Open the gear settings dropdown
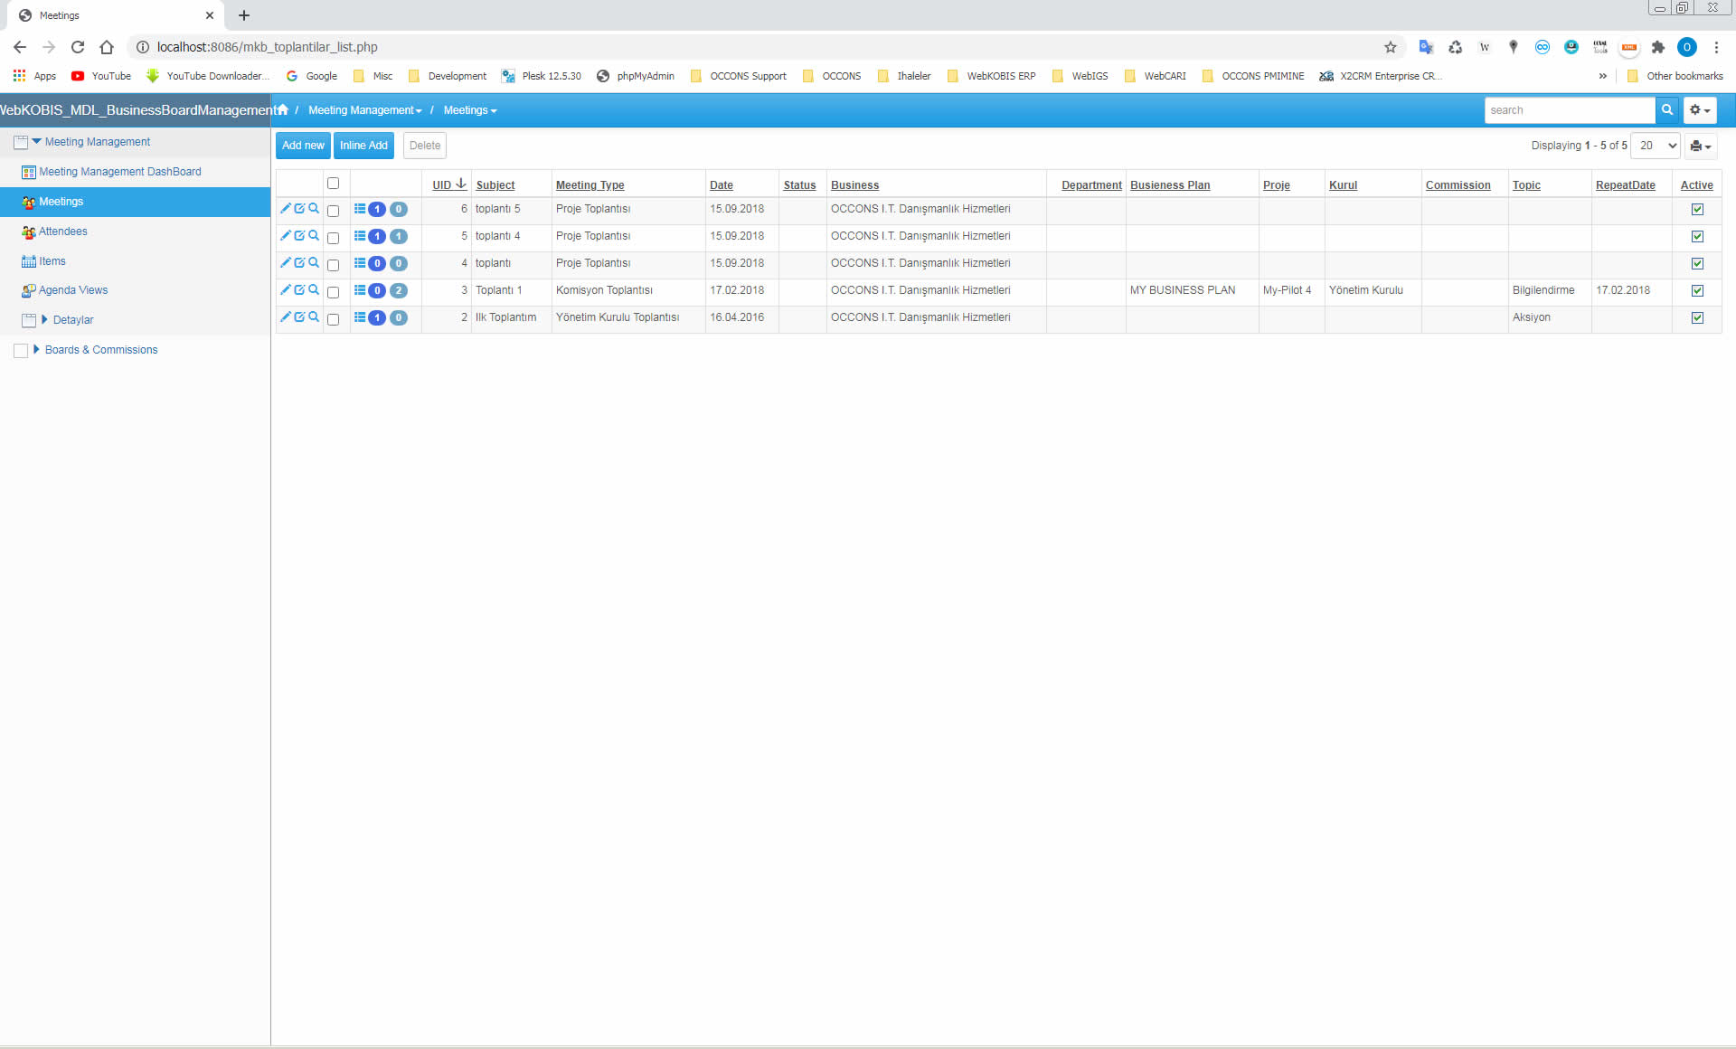 (1699, 110)
